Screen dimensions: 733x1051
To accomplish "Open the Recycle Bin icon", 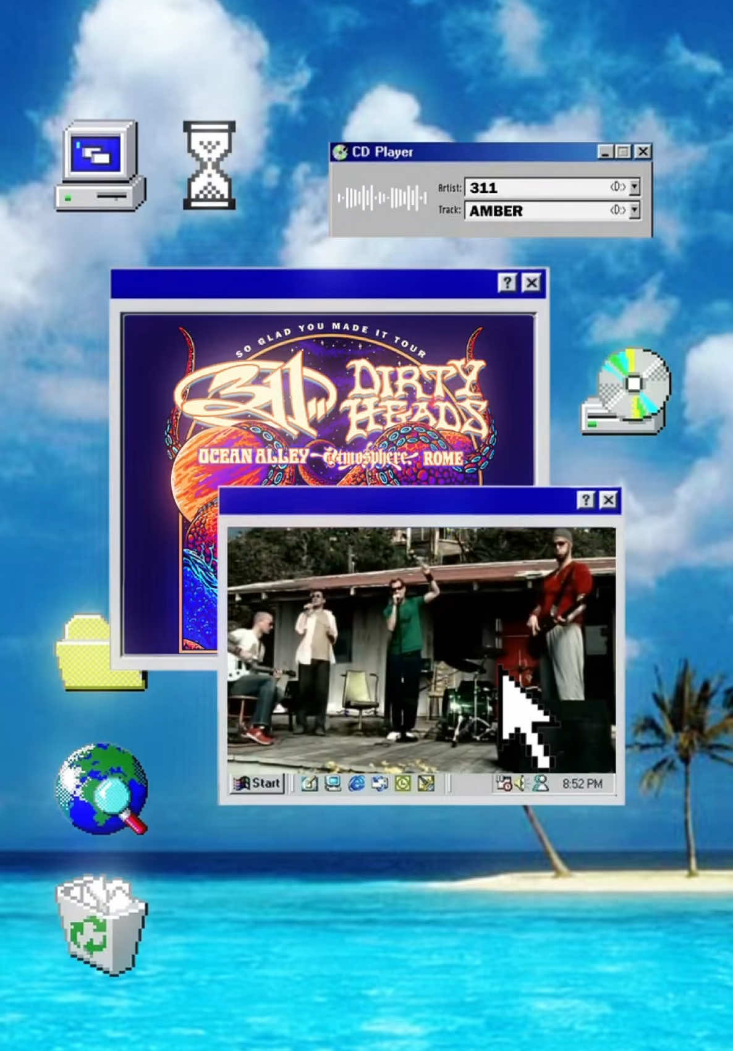I will click(102, 926).
